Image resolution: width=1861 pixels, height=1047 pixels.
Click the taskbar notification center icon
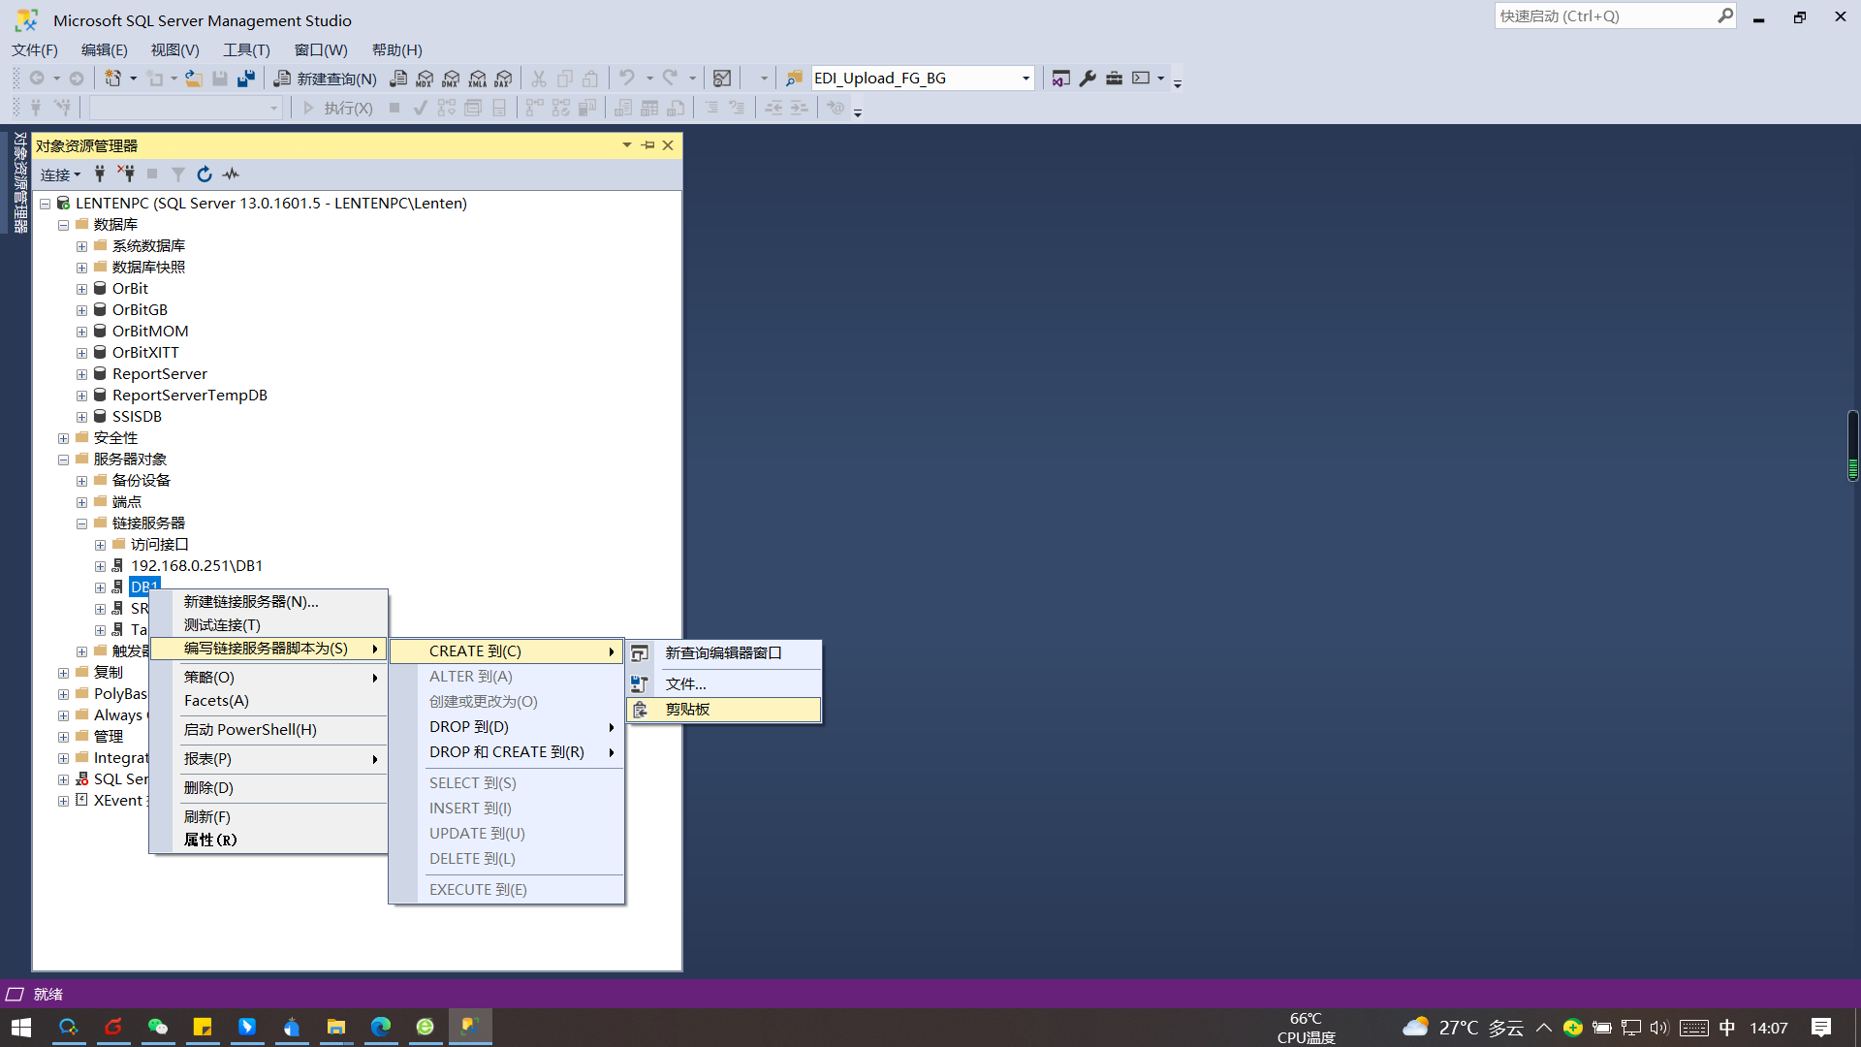[x=1821, y=1027]
